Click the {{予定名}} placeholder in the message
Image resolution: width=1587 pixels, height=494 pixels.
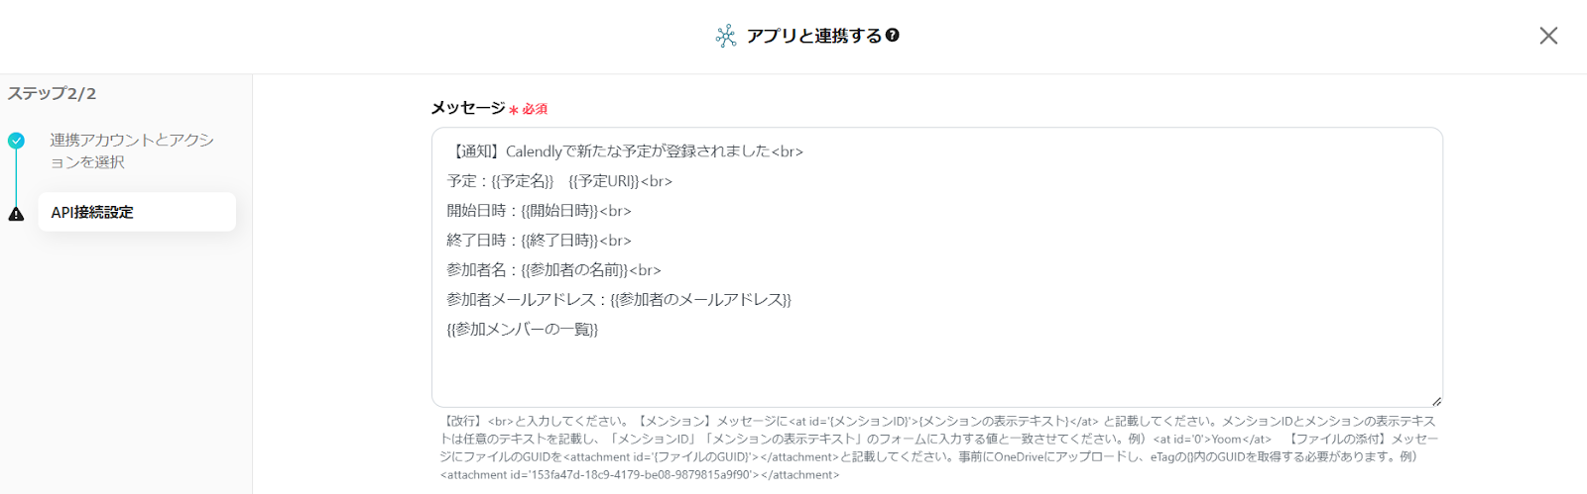tap(523, 181)
